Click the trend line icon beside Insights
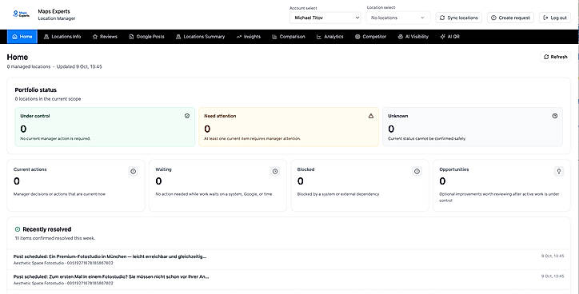Viewport: 579px width, 294px height. tap(239, 37)
